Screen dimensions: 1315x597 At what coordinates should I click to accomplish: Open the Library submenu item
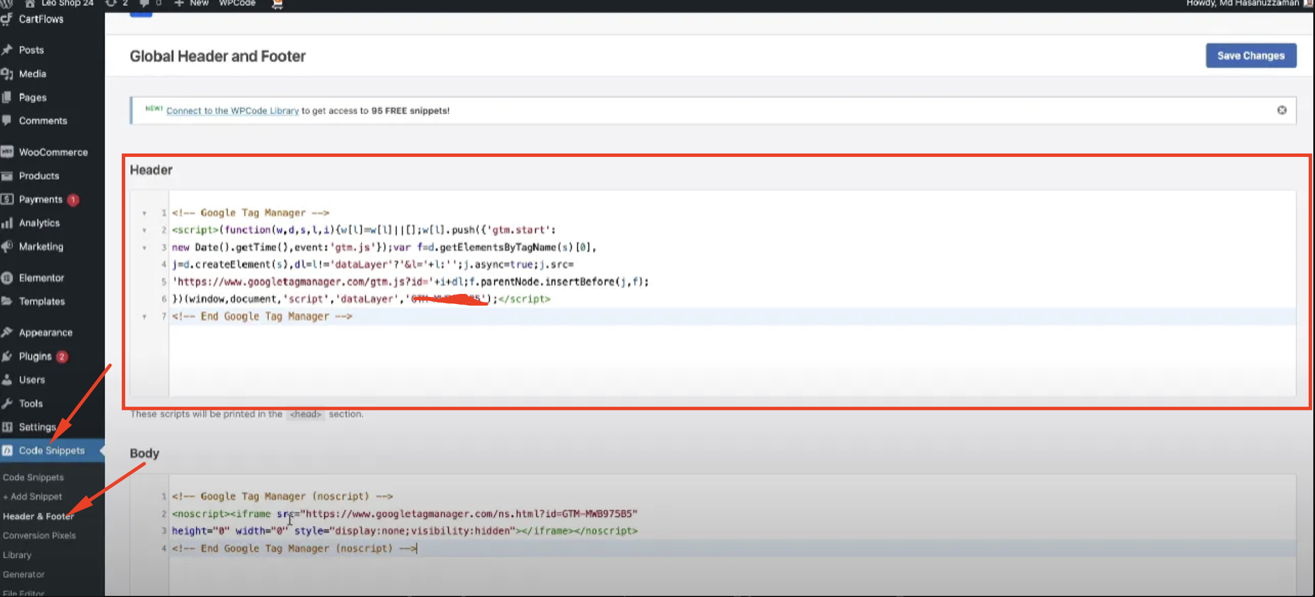coord(17,555)
